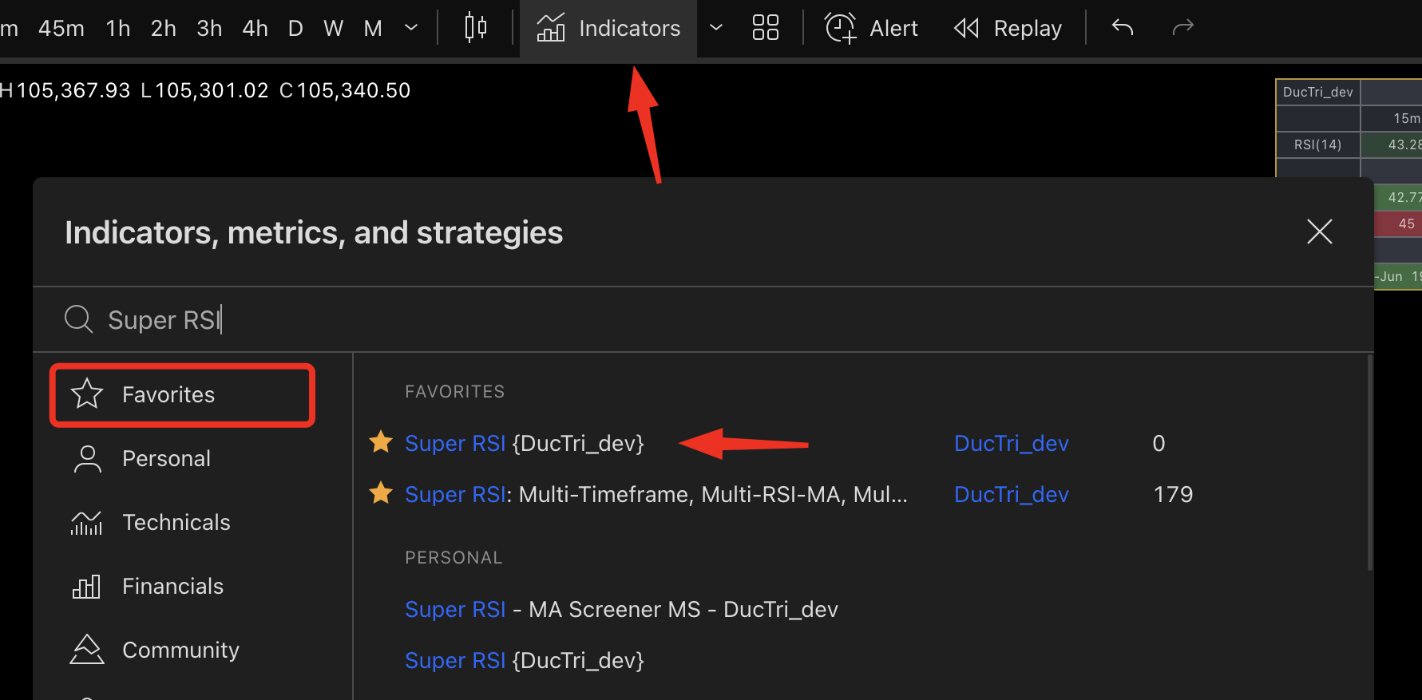Close the Indicators dialog
The image size is (1422, 700).
tap(1320, 231)
